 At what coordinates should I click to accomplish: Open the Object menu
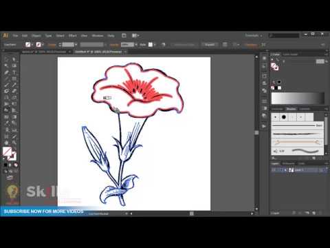click(x=36, y=36)
